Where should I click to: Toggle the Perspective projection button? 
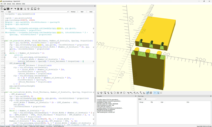coord(148,93)
